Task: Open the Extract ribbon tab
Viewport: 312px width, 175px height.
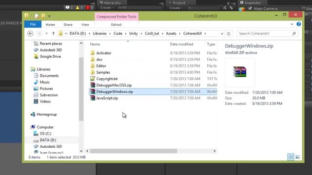Action: pos(116,25)
